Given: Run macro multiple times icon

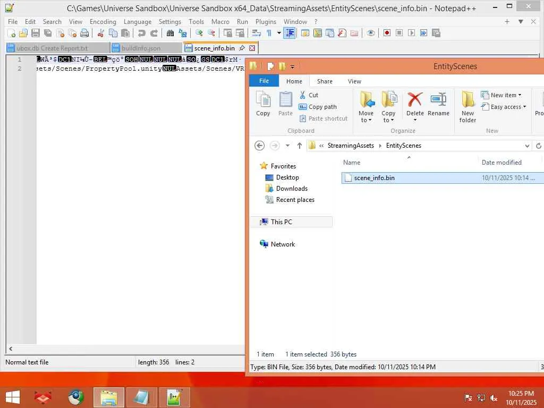Looking at the screenshot, I should (423, 33).
